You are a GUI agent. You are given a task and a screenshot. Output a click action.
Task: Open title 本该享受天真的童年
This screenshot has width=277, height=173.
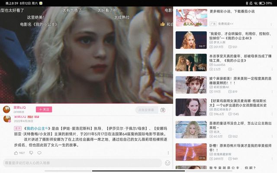240,58
